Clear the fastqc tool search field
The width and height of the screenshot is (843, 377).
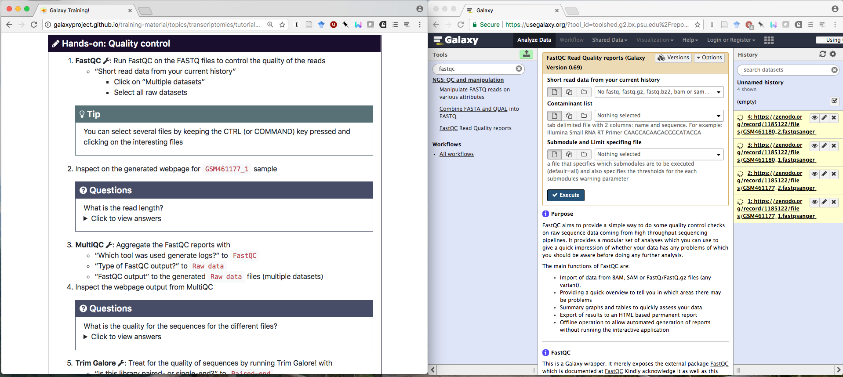point(519,69)
